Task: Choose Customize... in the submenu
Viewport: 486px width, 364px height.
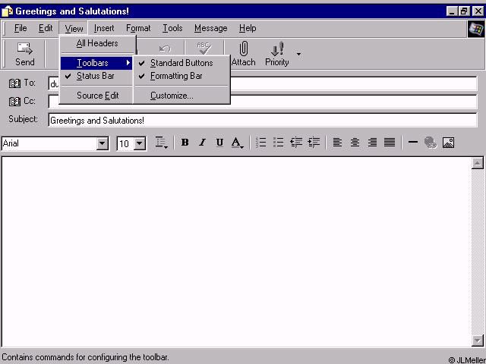Action: click(182, 96)
